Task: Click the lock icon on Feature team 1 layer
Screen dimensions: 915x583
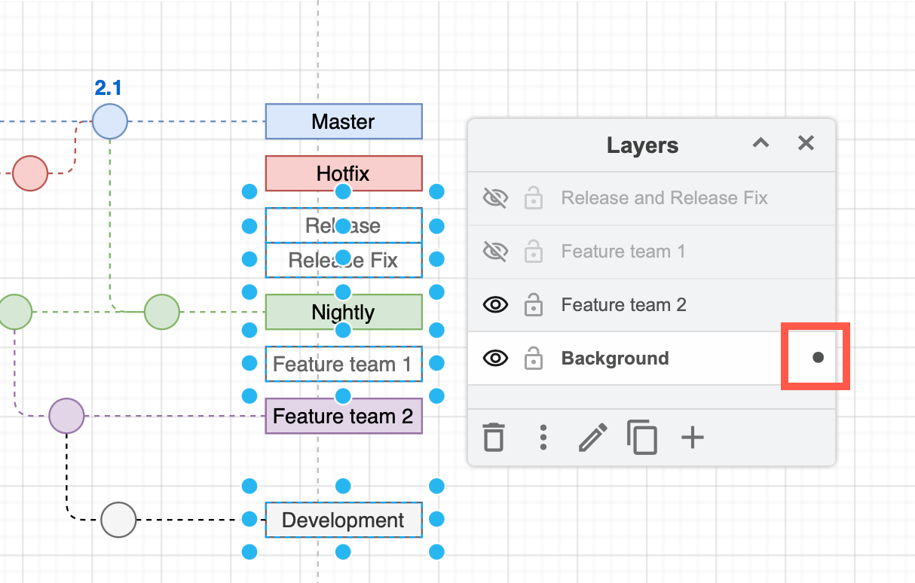Action: pos(534,251)
